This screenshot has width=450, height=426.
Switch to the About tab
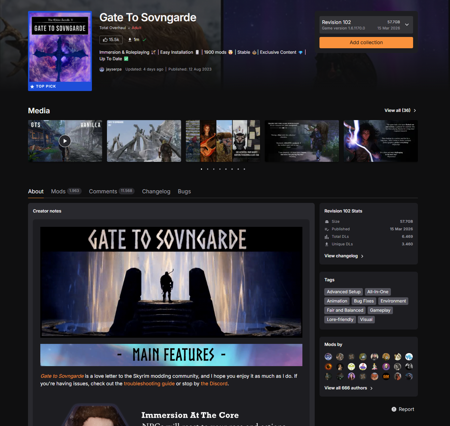36,191
